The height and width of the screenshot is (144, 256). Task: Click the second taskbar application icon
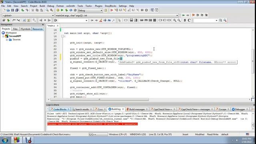click(x=28, y=140)
